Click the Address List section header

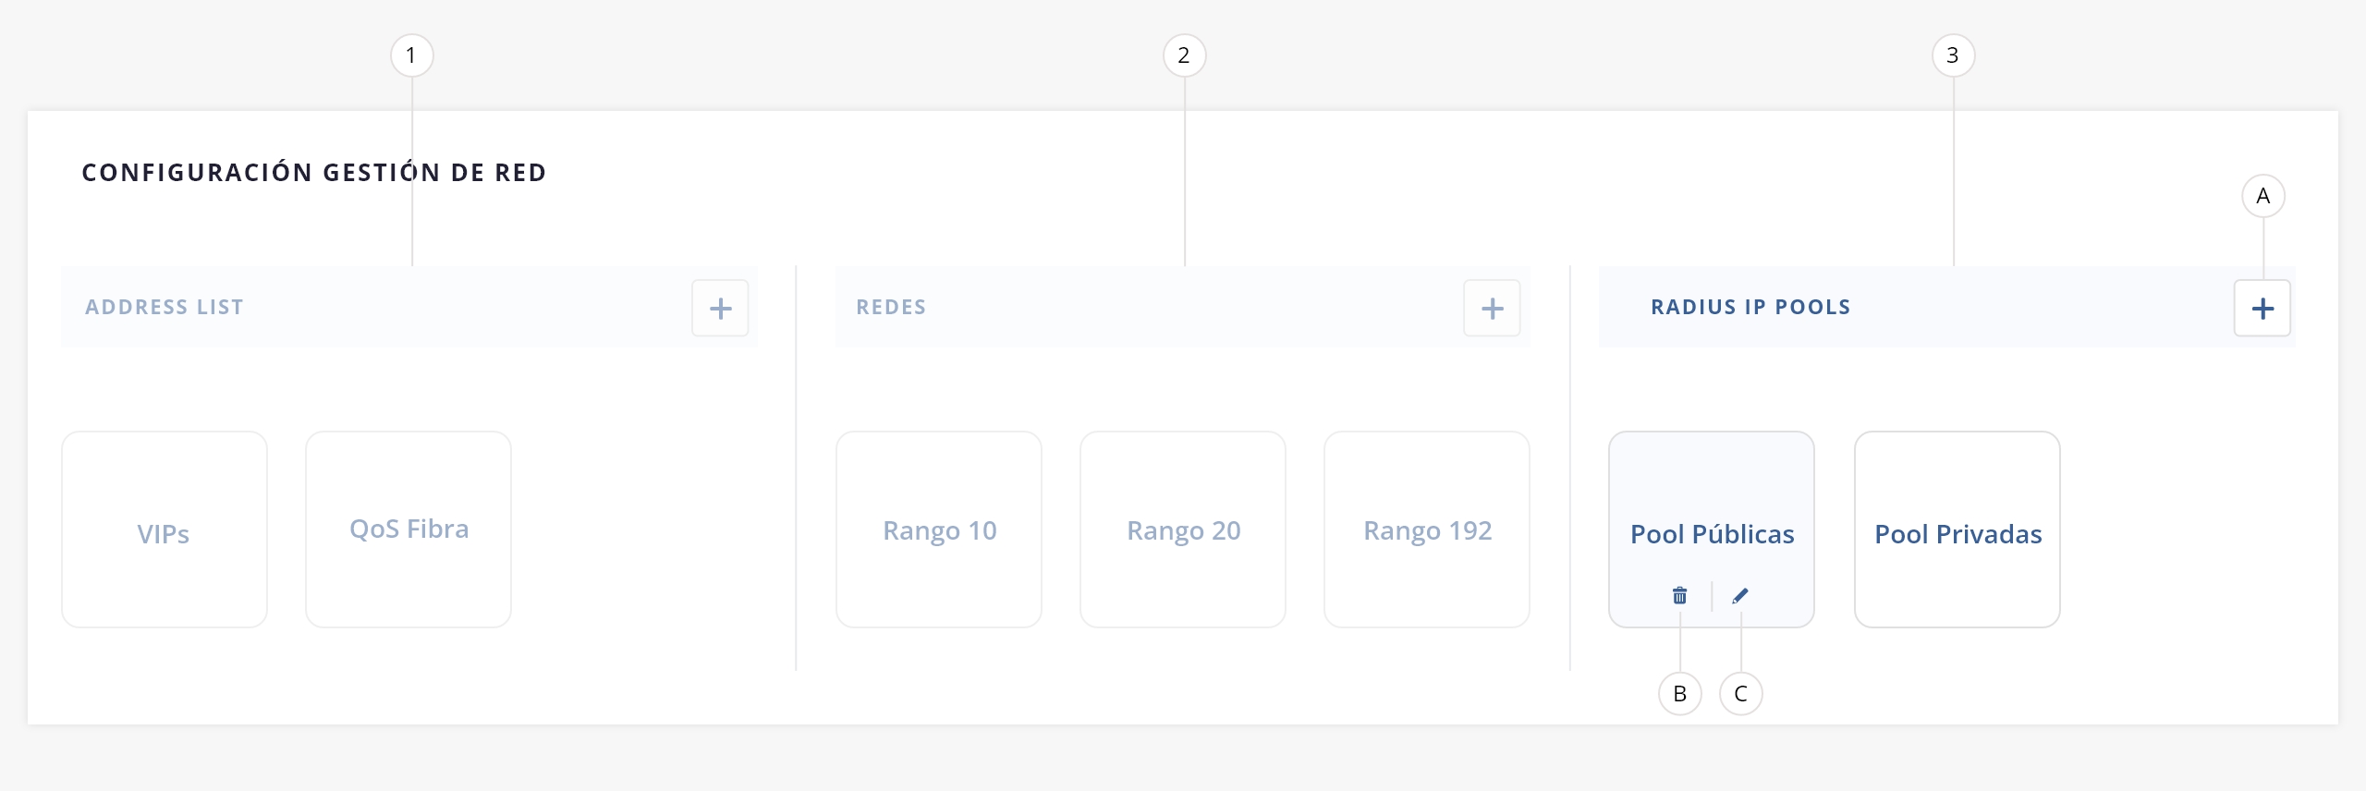point(165,308)
